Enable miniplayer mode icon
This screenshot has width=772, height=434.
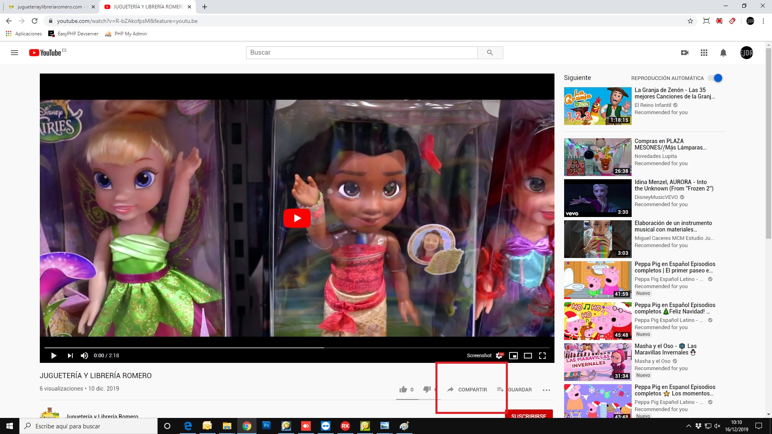click(513, 356)
